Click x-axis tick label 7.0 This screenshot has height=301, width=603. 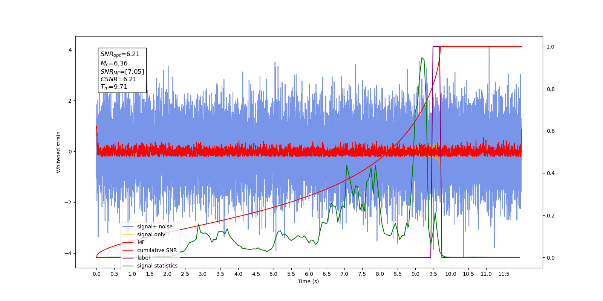coord(344,274)
